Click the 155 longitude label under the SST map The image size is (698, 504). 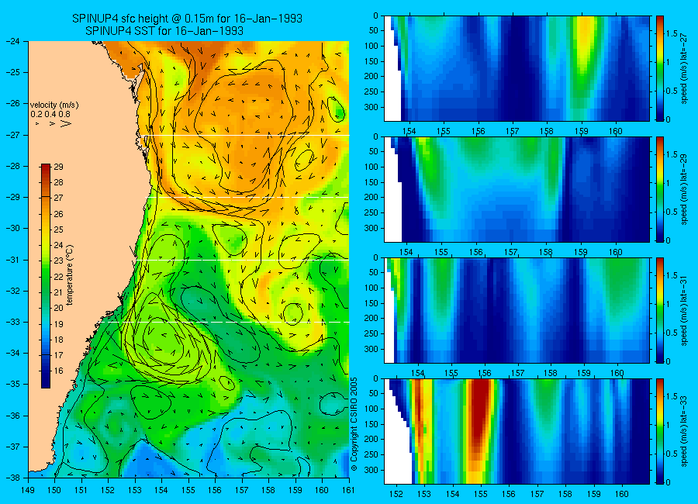click(188, 490)
